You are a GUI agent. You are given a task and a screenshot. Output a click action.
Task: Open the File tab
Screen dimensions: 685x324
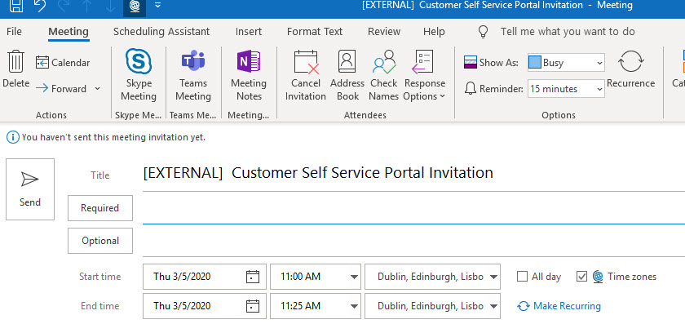tap(14, 32)
